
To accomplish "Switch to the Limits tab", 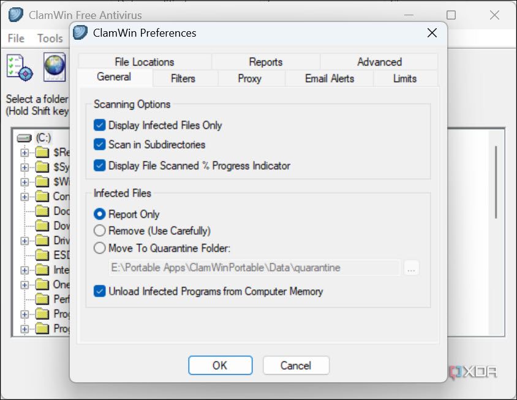I will [405, 78].
